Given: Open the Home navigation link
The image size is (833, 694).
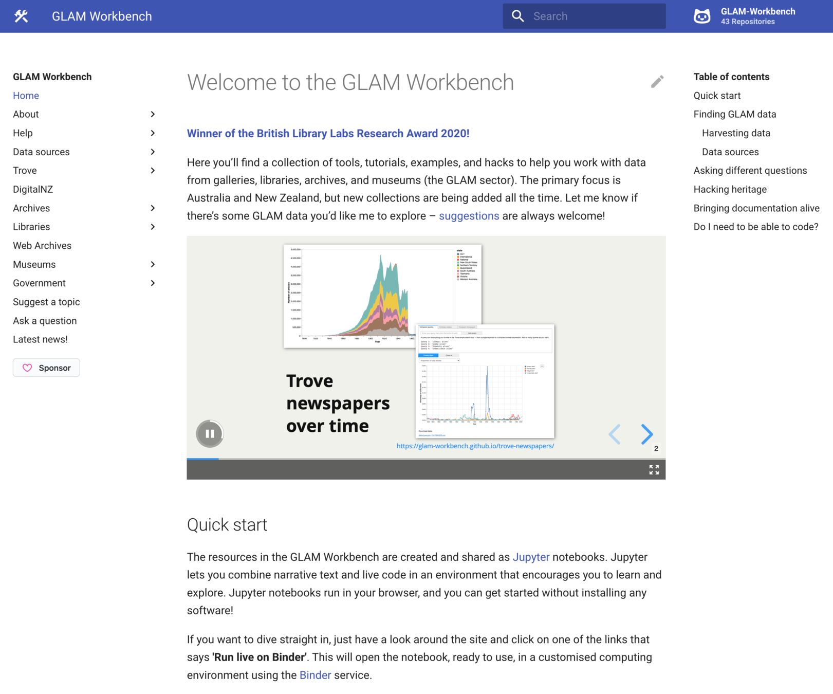Looking at the screenshot, I should click(x=26, y=96).
